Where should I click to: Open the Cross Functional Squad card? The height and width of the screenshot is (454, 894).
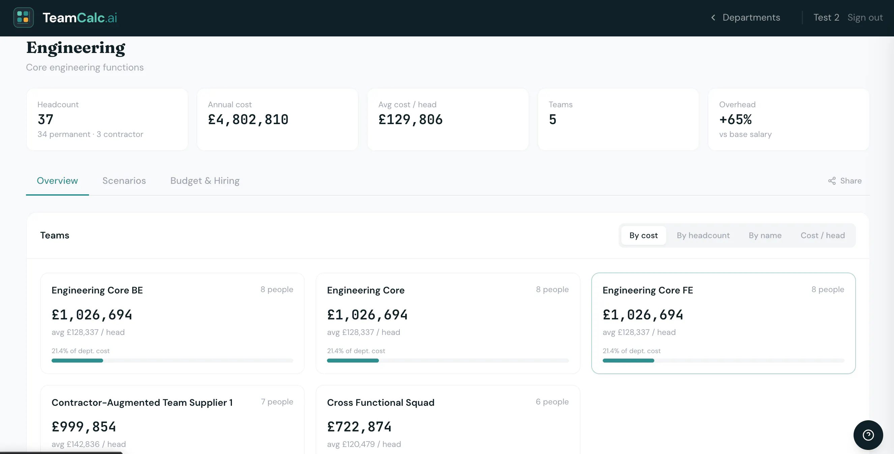[x=448, y=419]
